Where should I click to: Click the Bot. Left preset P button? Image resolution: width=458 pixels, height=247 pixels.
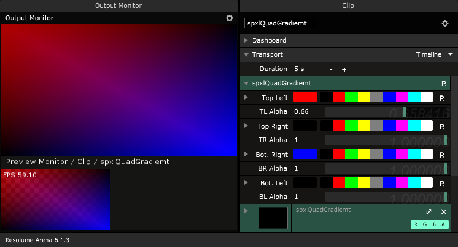[443, 183]
